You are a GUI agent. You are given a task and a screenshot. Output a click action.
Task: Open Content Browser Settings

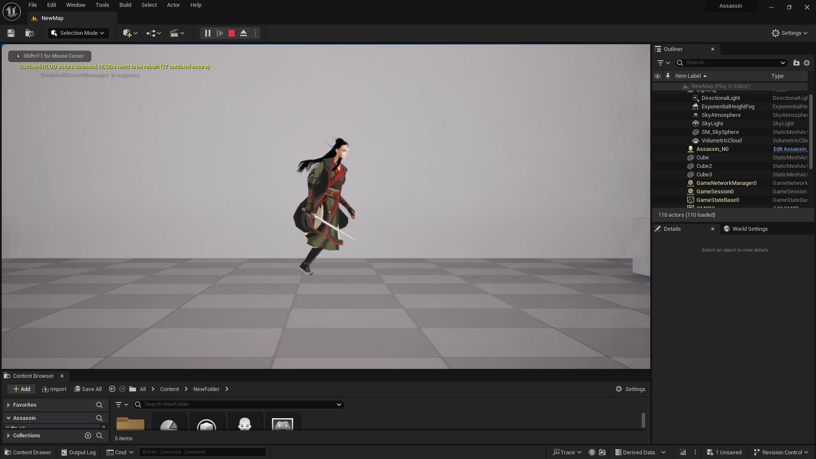[630, 389]
